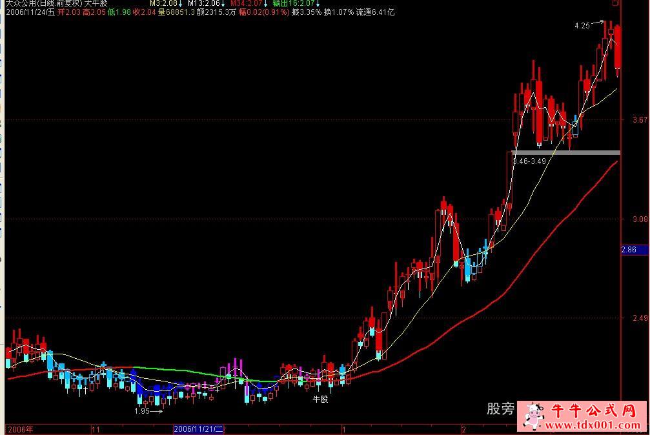Click the 3.67 price axis label

coord(640,120)
